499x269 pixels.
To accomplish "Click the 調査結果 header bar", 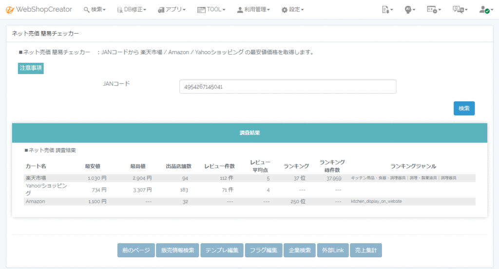I will click(249, 133).
